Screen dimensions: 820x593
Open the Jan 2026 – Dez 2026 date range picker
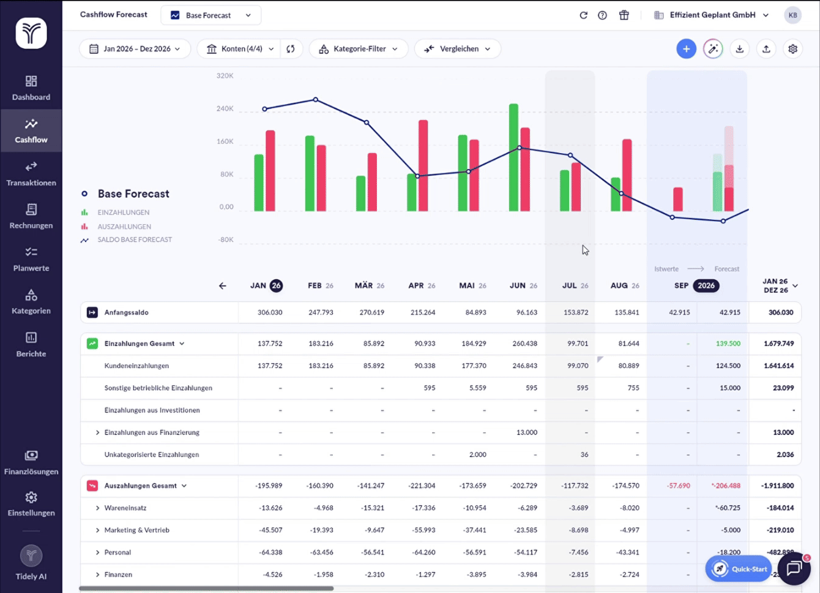(x=135, y=49)
